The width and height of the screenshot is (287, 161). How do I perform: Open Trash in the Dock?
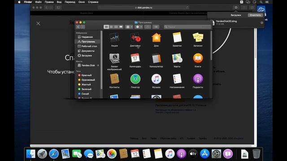(x=256, y=154)
